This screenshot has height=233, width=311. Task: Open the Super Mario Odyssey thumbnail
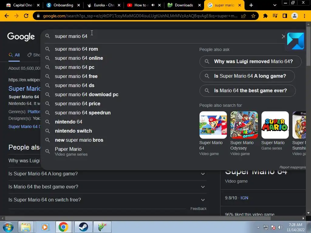[244, 125]
